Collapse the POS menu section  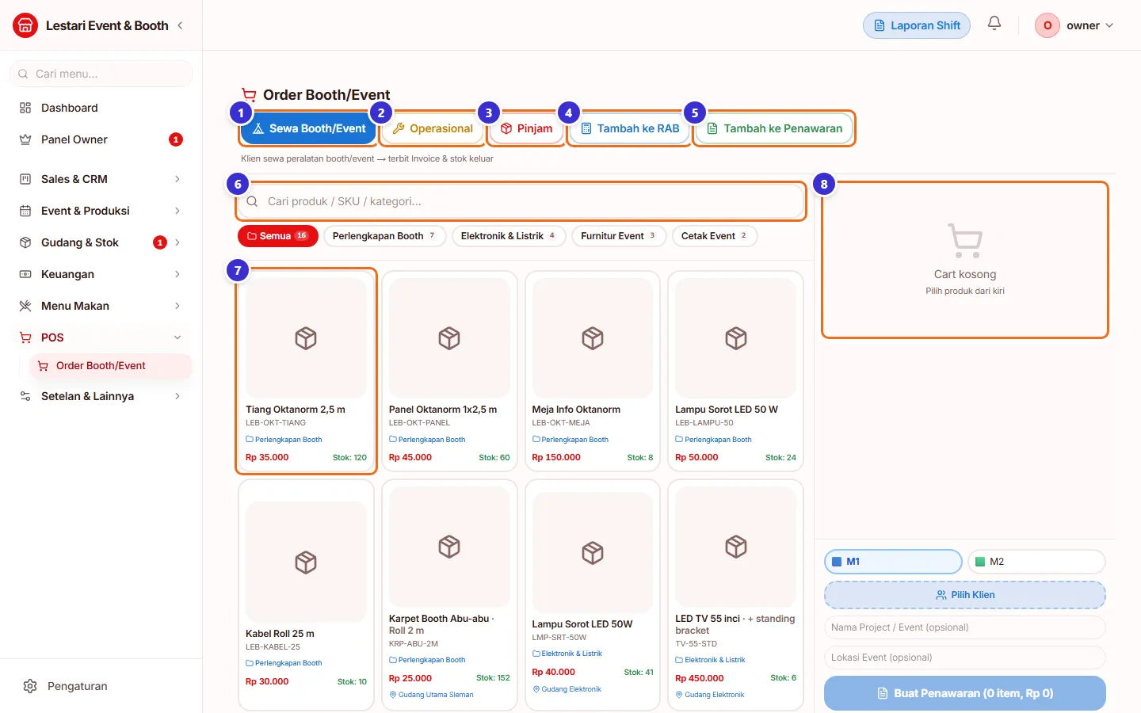point(177,337)
